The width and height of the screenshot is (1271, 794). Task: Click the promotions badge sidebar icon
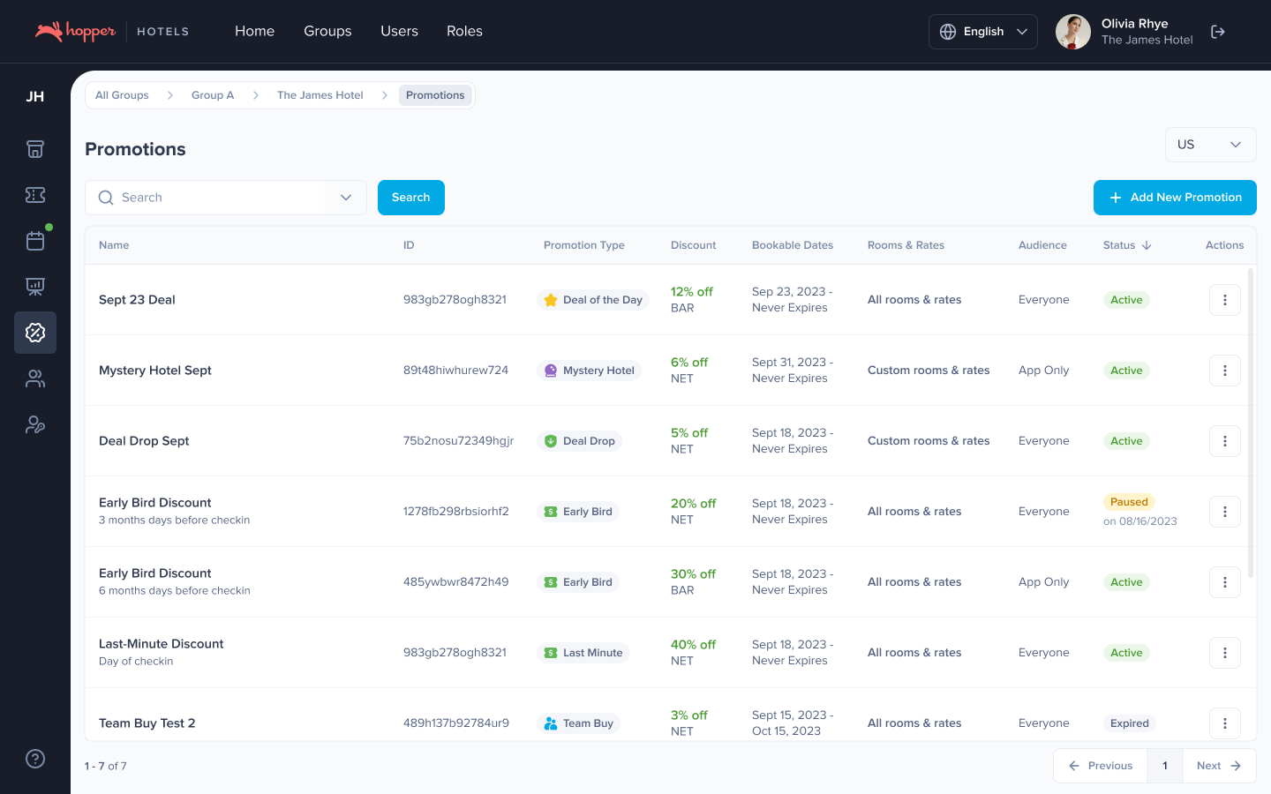tap(35, 333)
